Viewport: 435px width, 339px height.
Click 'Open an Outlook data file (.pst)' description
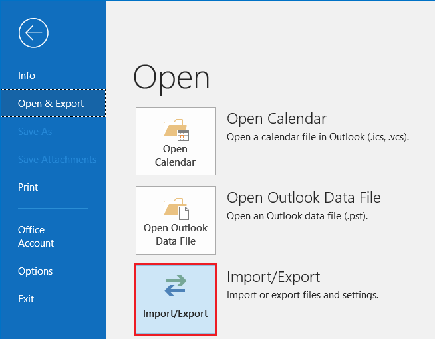(297, 216)
